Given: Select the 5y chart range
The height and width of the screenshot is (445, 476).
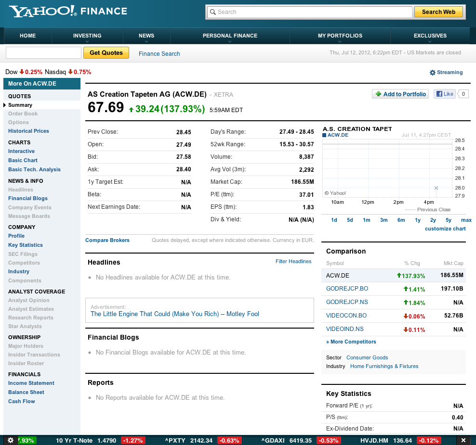Looking at the screenshot, I should point(449,220).
